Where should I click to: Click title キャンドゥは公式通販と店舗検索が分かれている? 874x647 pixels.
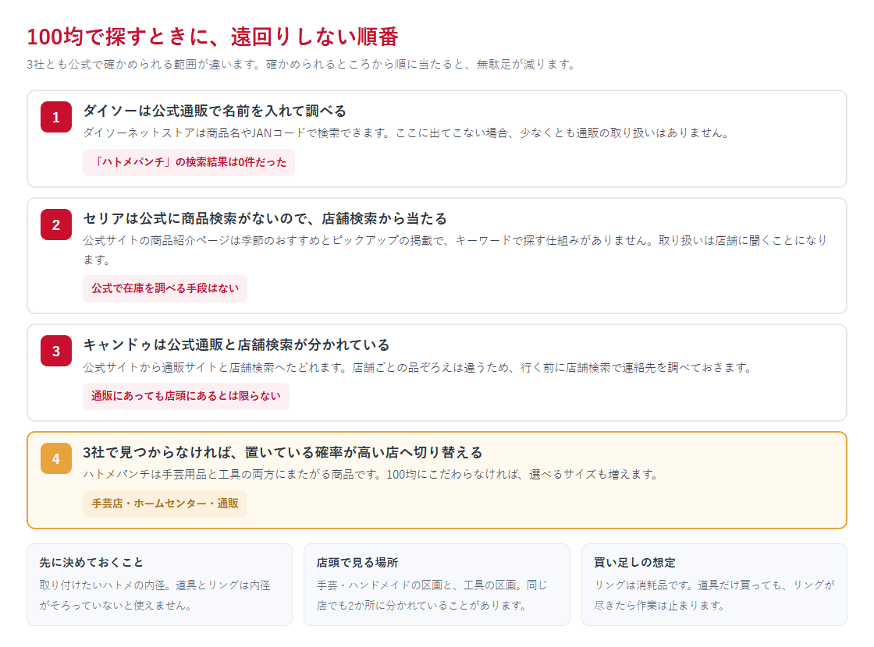(236, 345)
